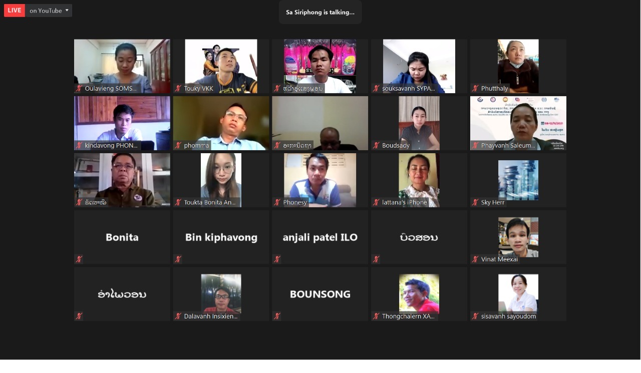Click the Sa Siriphong is talking banner
641x373 pixels.
point(320,12)
